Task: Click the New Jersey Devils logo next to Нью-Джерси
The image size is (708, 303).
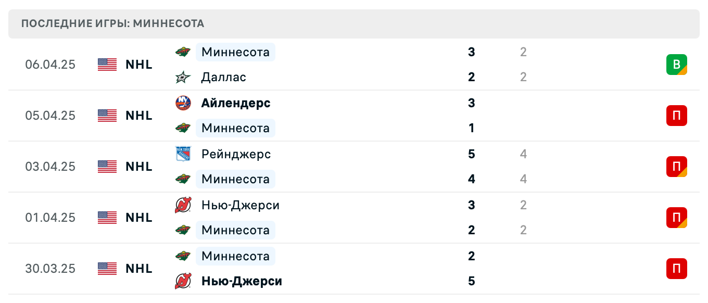Action: (183, 205)
